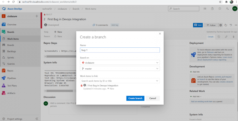Viewport: 238px width, 121px height.
Task: Click the Boards breadcrumb
Action: [76, 9]
